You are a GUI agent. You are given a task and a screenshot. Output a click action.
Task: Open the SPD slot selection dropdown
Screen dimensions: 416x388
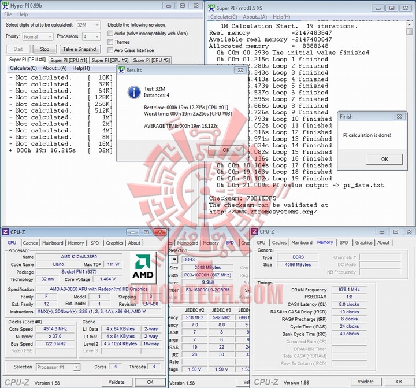tap(174, 260)
